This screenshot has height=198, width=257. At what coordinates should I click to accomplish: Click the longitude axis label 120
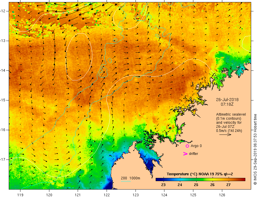point(49,195)
